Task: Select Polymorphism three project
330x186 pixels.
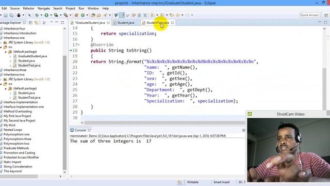Action: (x=17, y=139)
